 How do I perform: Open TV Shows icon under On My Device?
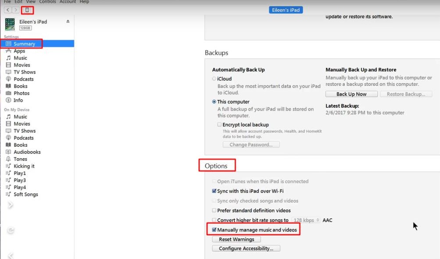click(x=8, y=131)
